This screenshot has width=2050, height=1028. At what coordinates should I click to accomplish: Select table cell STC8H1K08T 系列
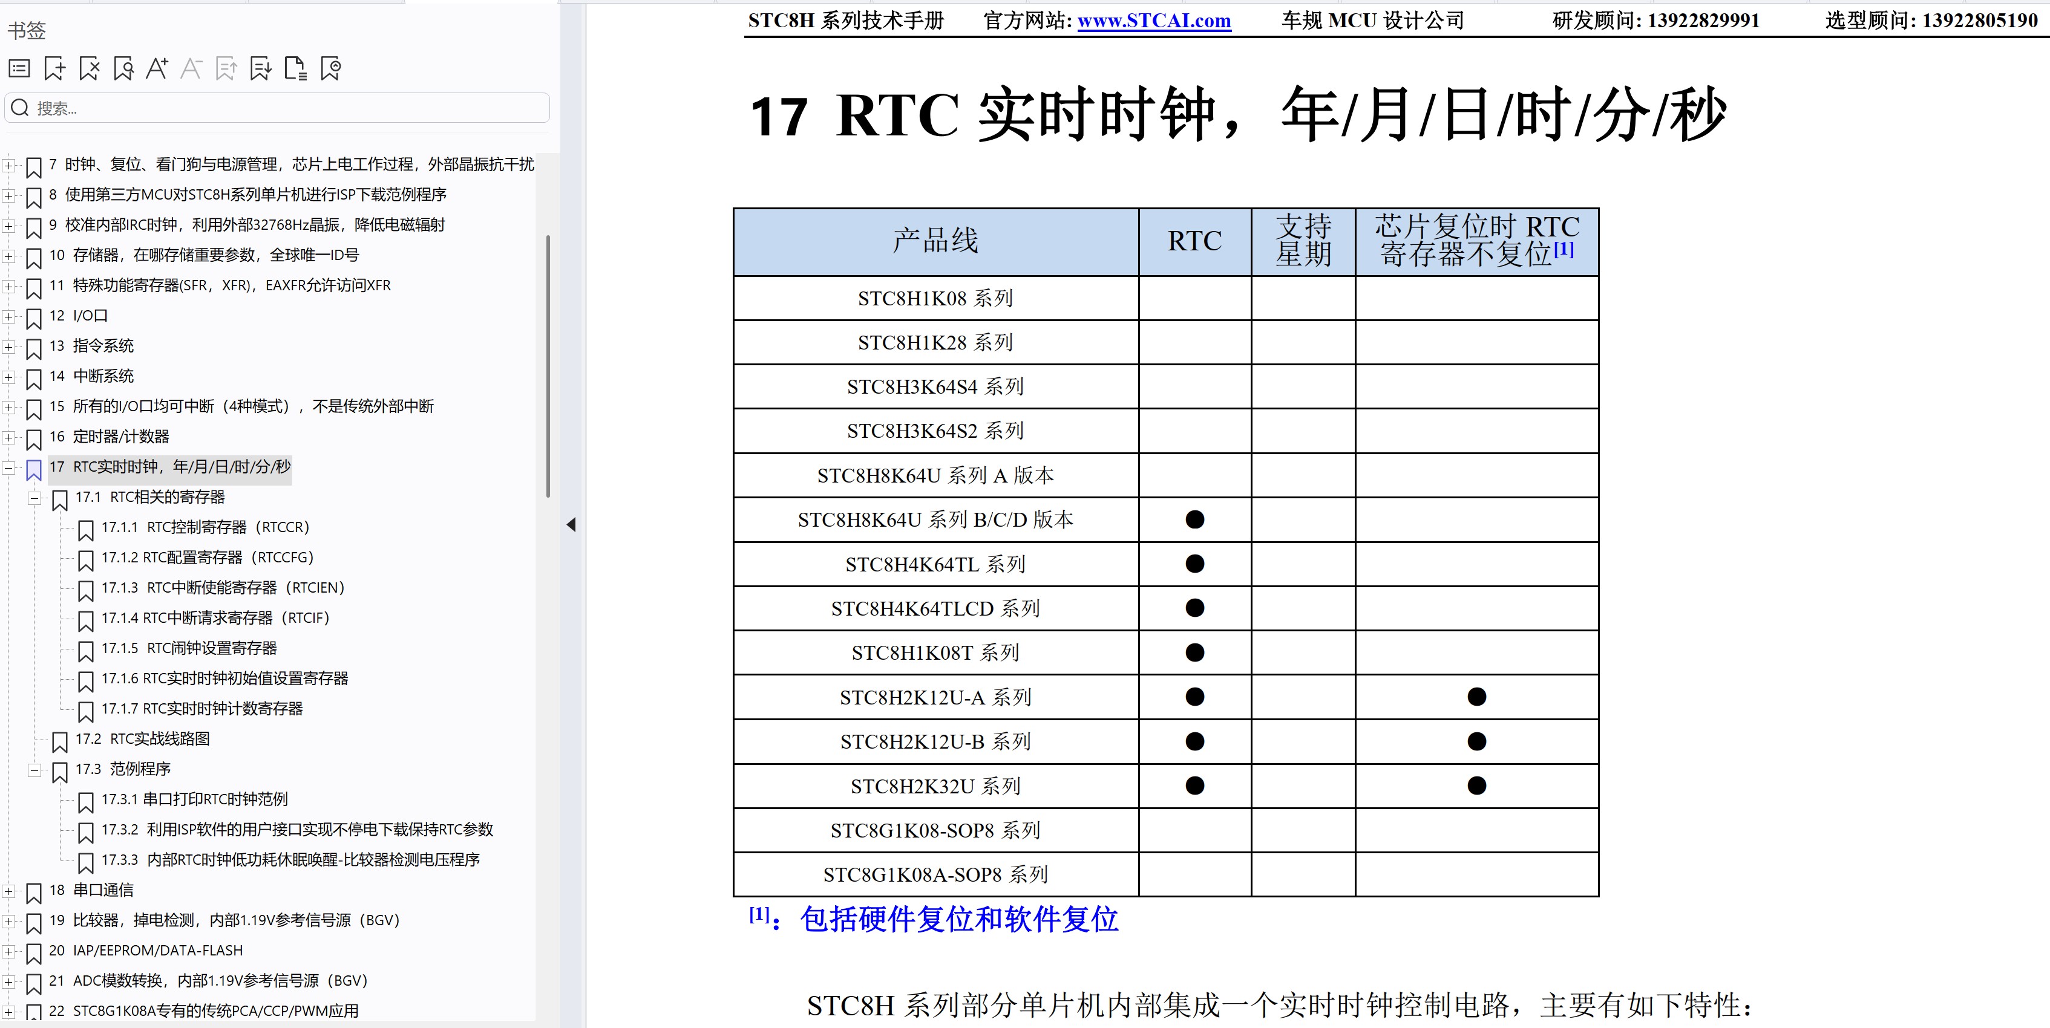(x=936, y=652)
